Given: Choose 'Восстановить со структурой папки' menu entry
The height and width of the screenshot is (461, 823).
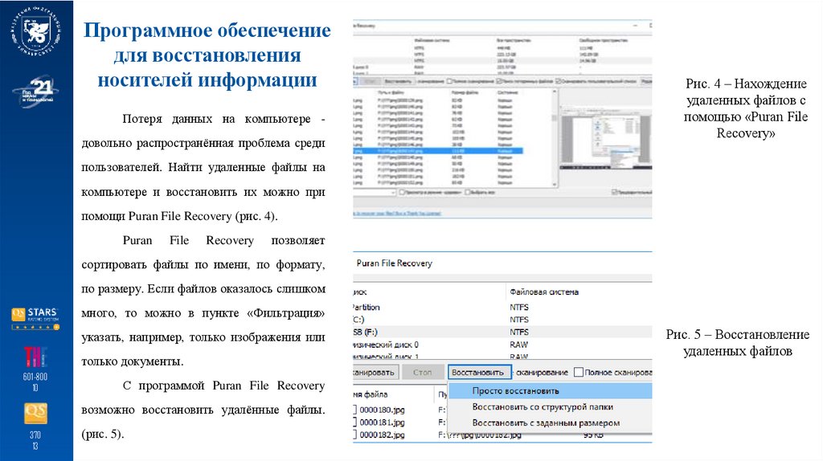Looking at the screenshot, I should [543, 407].
